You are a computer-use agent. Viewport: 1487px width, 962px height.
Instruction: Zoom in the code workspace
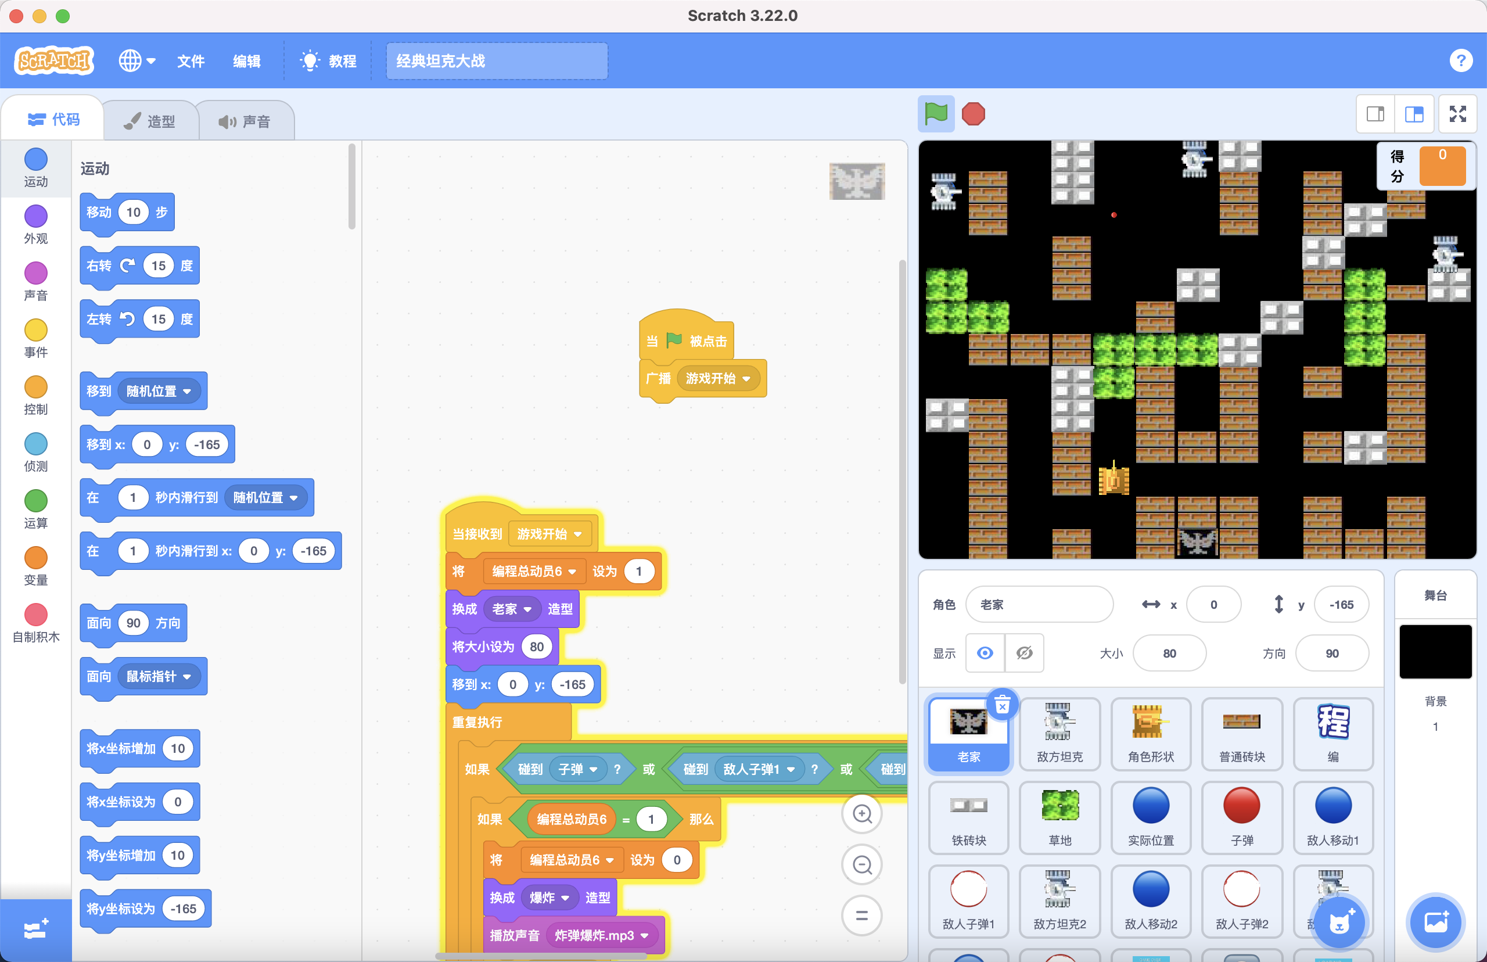862,813
